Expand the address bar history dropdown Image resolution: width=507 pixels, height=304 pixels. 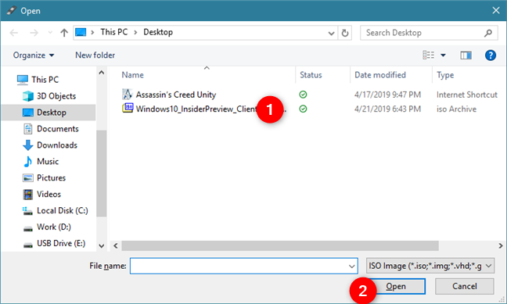[331, 33]
